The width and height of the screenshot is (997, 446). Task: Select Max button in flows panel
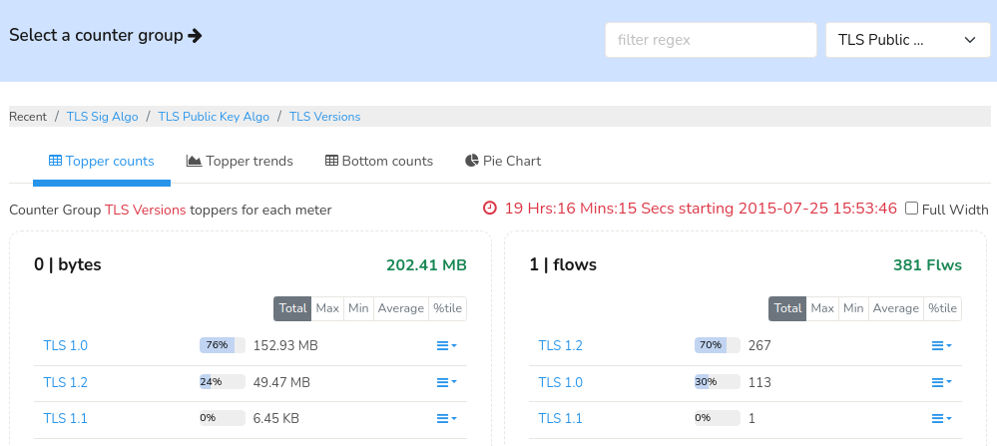tap(822, 308)
